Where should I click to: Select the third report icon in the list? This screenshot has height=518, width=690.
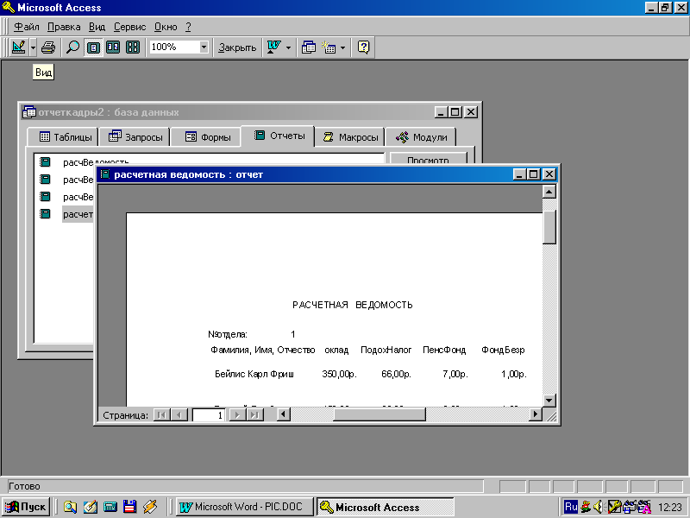45,197
